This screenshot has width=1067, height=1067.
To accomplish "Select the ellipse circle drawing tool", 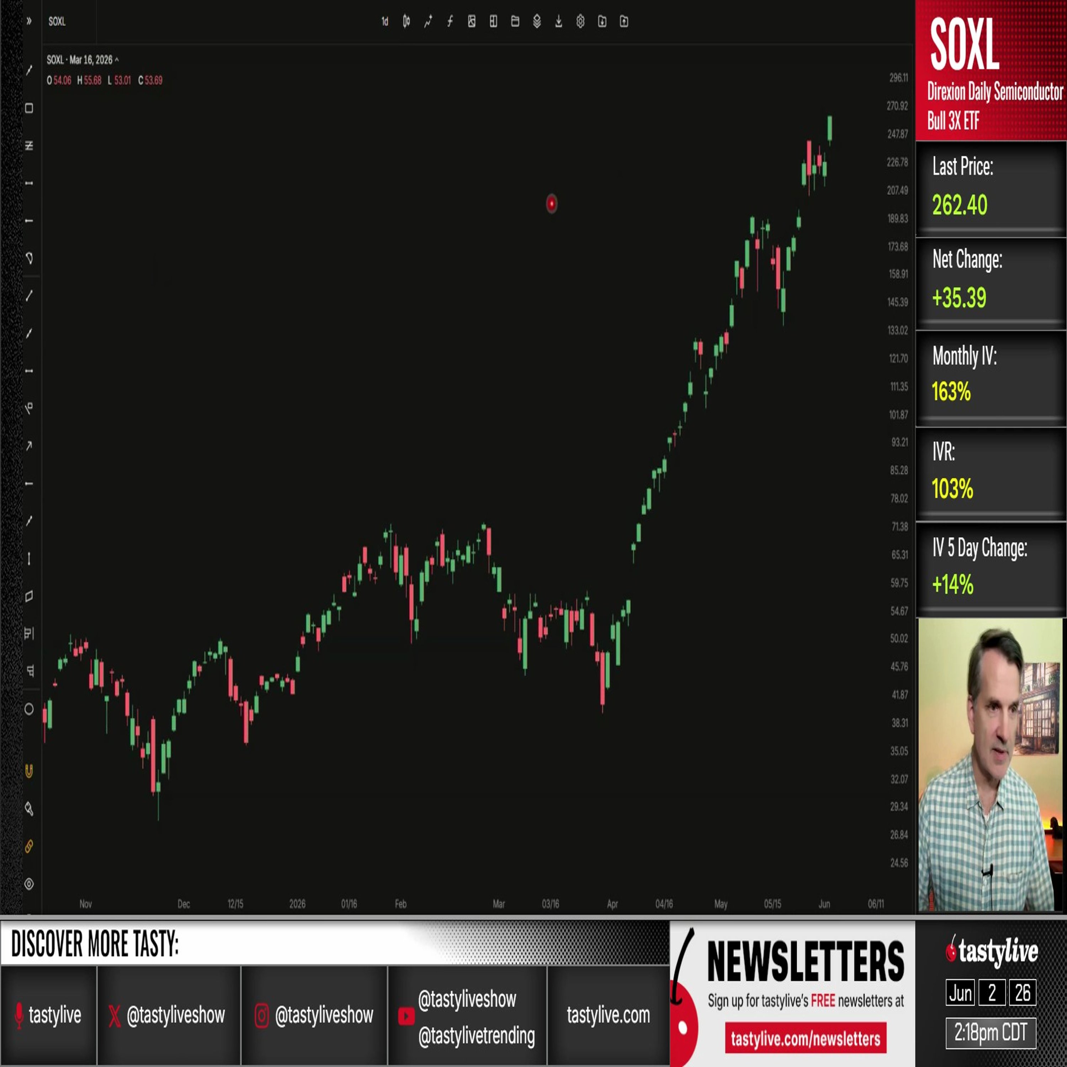I will coord(29,709).
